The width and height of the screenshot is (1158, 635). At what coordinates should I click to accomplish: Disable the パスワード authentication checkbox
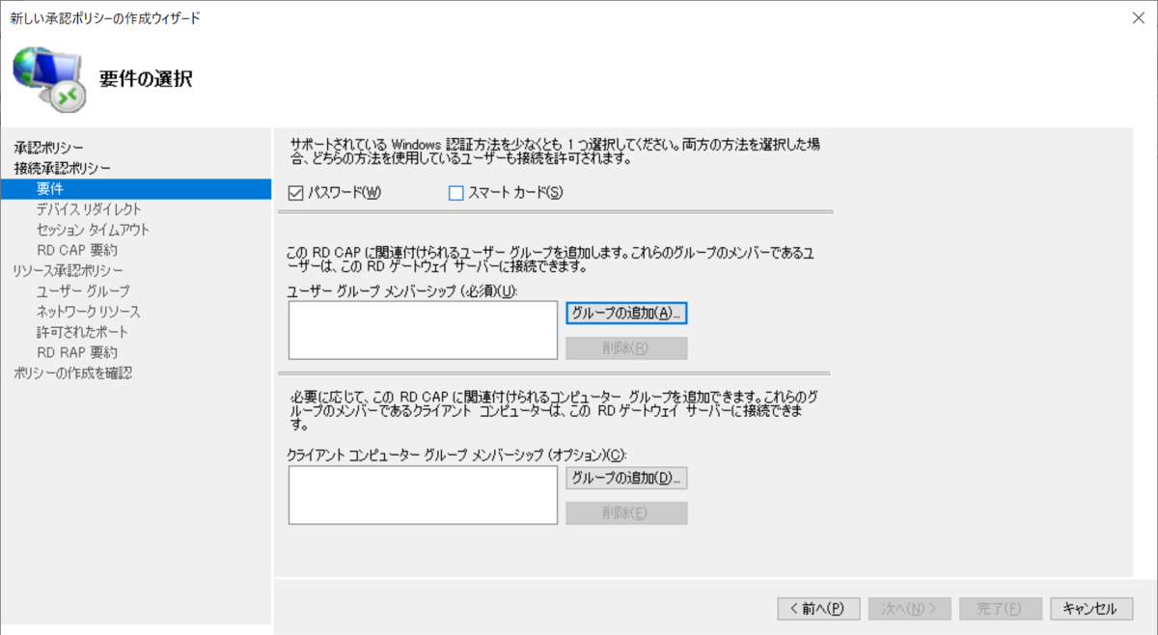(x=297, y=193)
